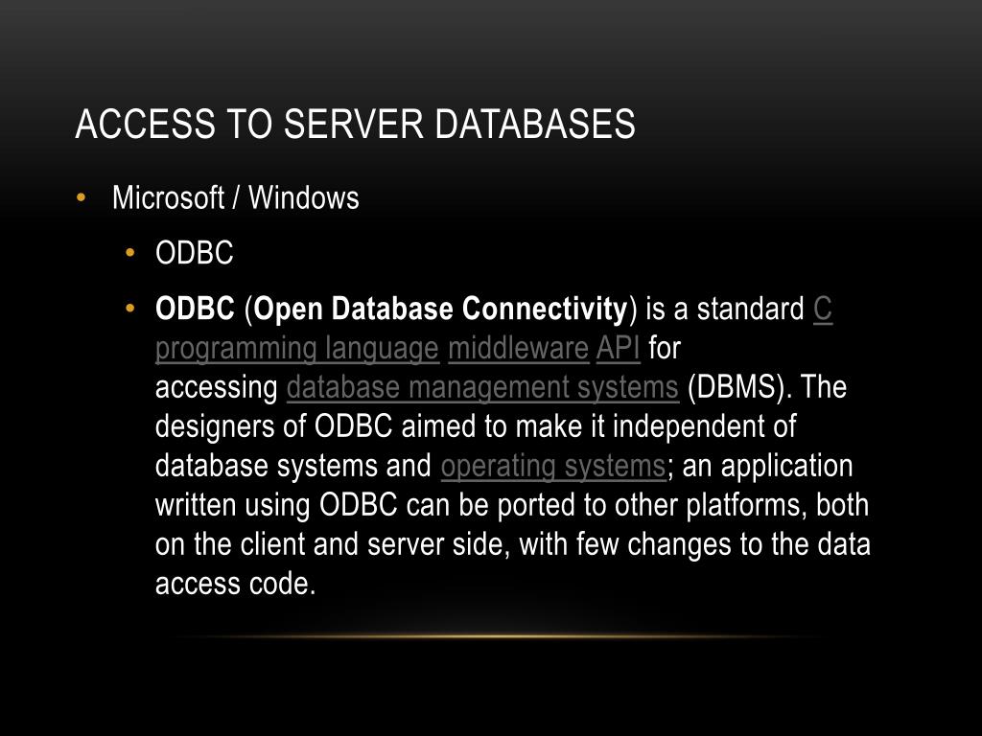The image size is (982, 736).
Task: Click the orange bullet beside the definition paragraph
Action: pos(130,308)
